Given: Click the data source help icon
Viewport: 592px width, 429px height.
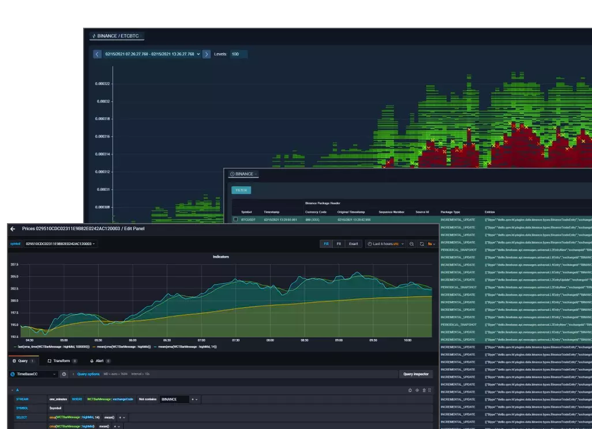Looking at the screenshot, I should (x=64, y=374).
